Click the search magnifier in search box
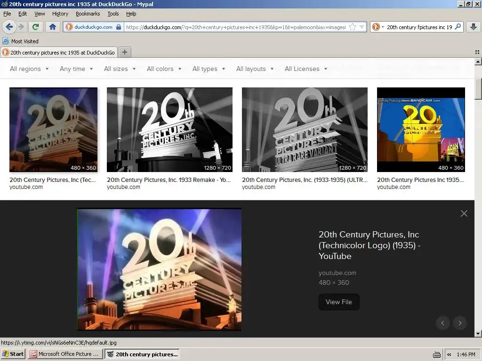482x361 pixels. click(458, 27)
